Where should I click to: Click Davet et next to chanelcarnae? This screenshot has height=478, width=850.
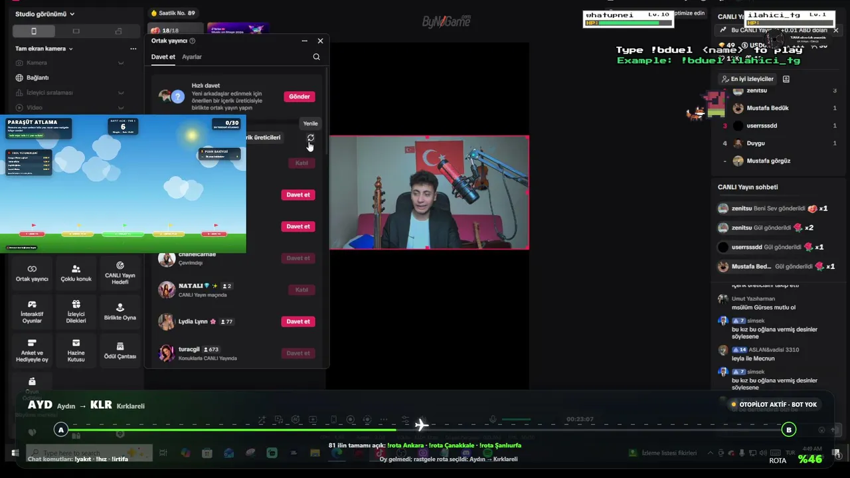(x=298, y=258)
